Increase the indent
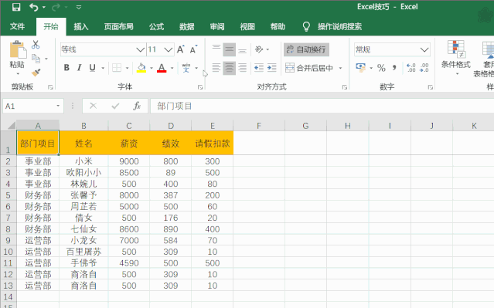Viewport: 494px width, 308px height. (271, 68)
